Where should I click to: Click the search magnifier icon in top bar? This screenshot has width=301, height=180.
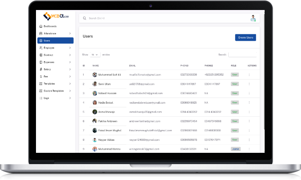(x=84, y=18)
